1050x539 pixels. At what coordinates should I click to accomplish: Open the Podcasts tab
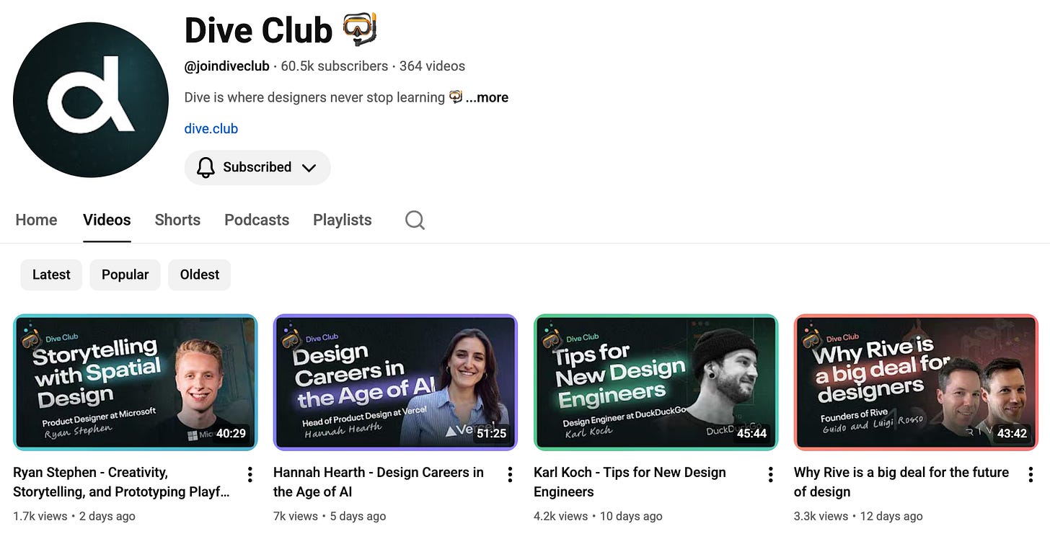tap(257, 220)
